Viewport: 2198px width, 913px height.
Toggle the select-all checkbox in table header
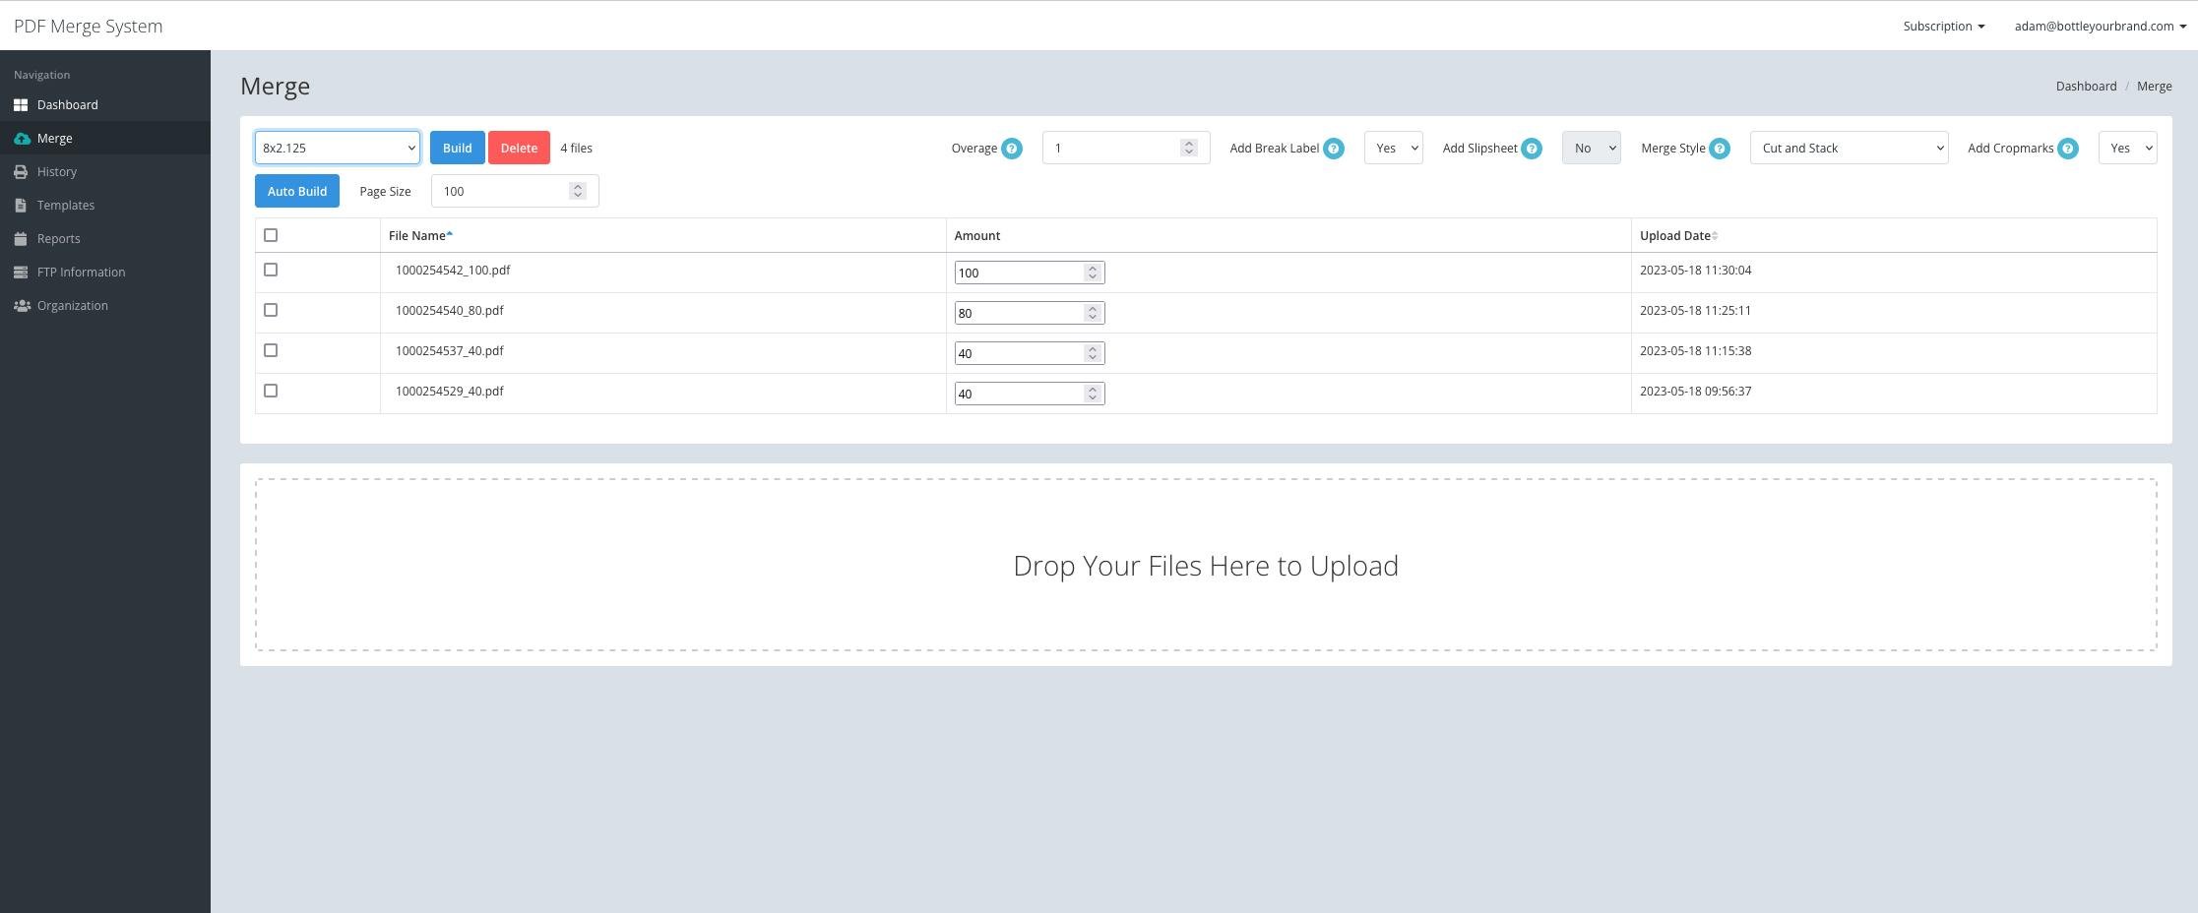(x=271, y=235)
